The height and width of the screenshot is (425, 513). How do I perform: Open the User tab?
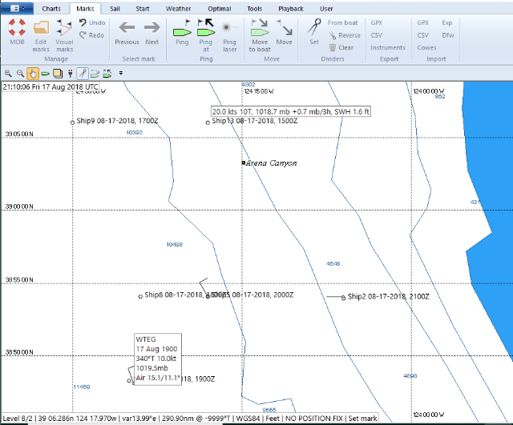[x=326, y=9]
